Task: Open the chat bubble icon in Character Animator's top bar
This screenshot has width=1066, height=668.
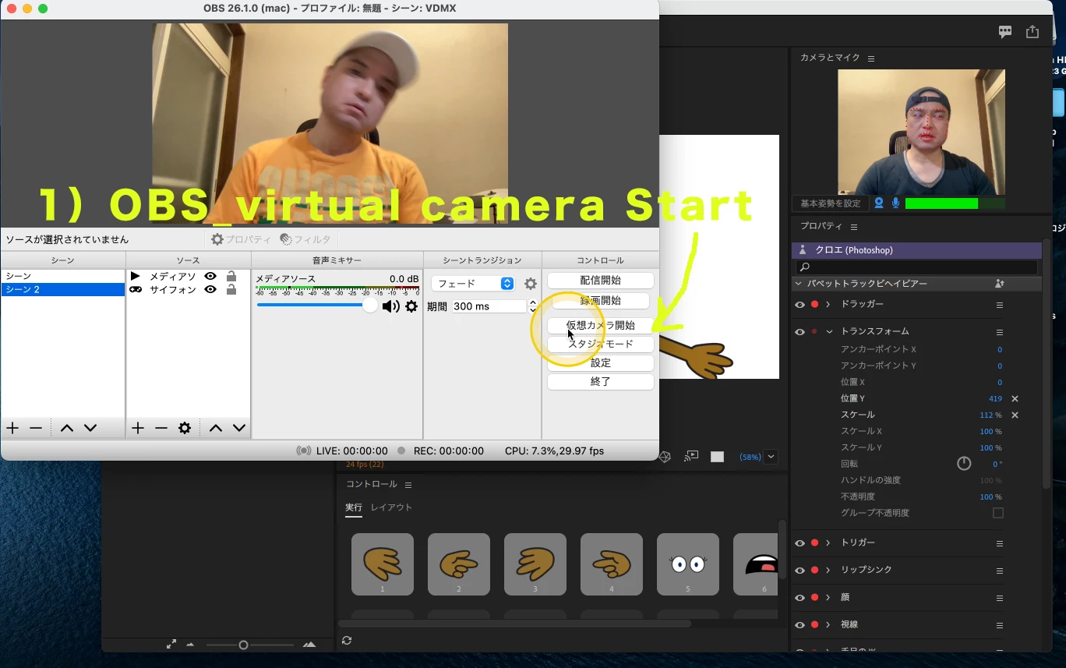Action: [x=1005, y=32]
